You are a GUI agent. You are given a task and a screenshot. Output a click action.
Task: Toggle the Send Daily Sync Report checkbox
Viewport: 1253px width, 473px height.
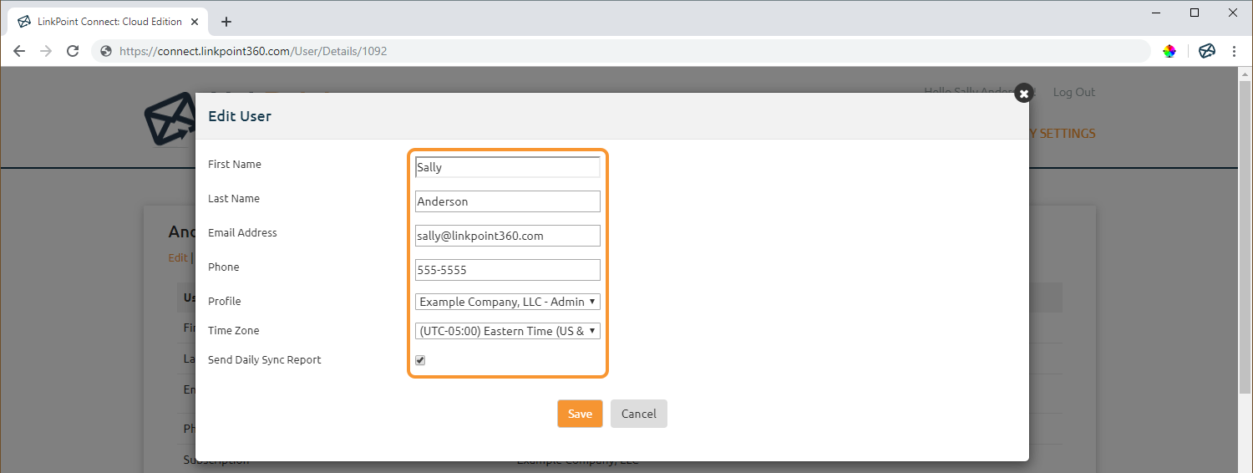coord(421,360)
